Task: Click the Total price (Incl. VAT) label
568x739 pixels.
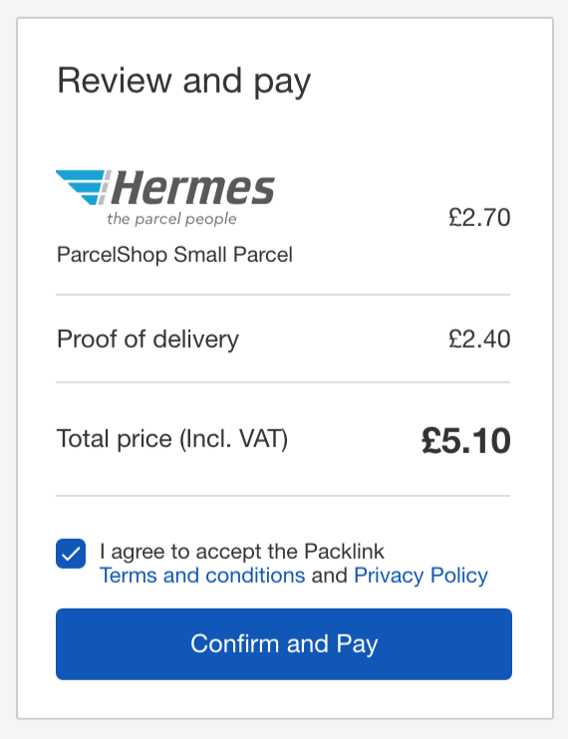Action: point(172,439)
